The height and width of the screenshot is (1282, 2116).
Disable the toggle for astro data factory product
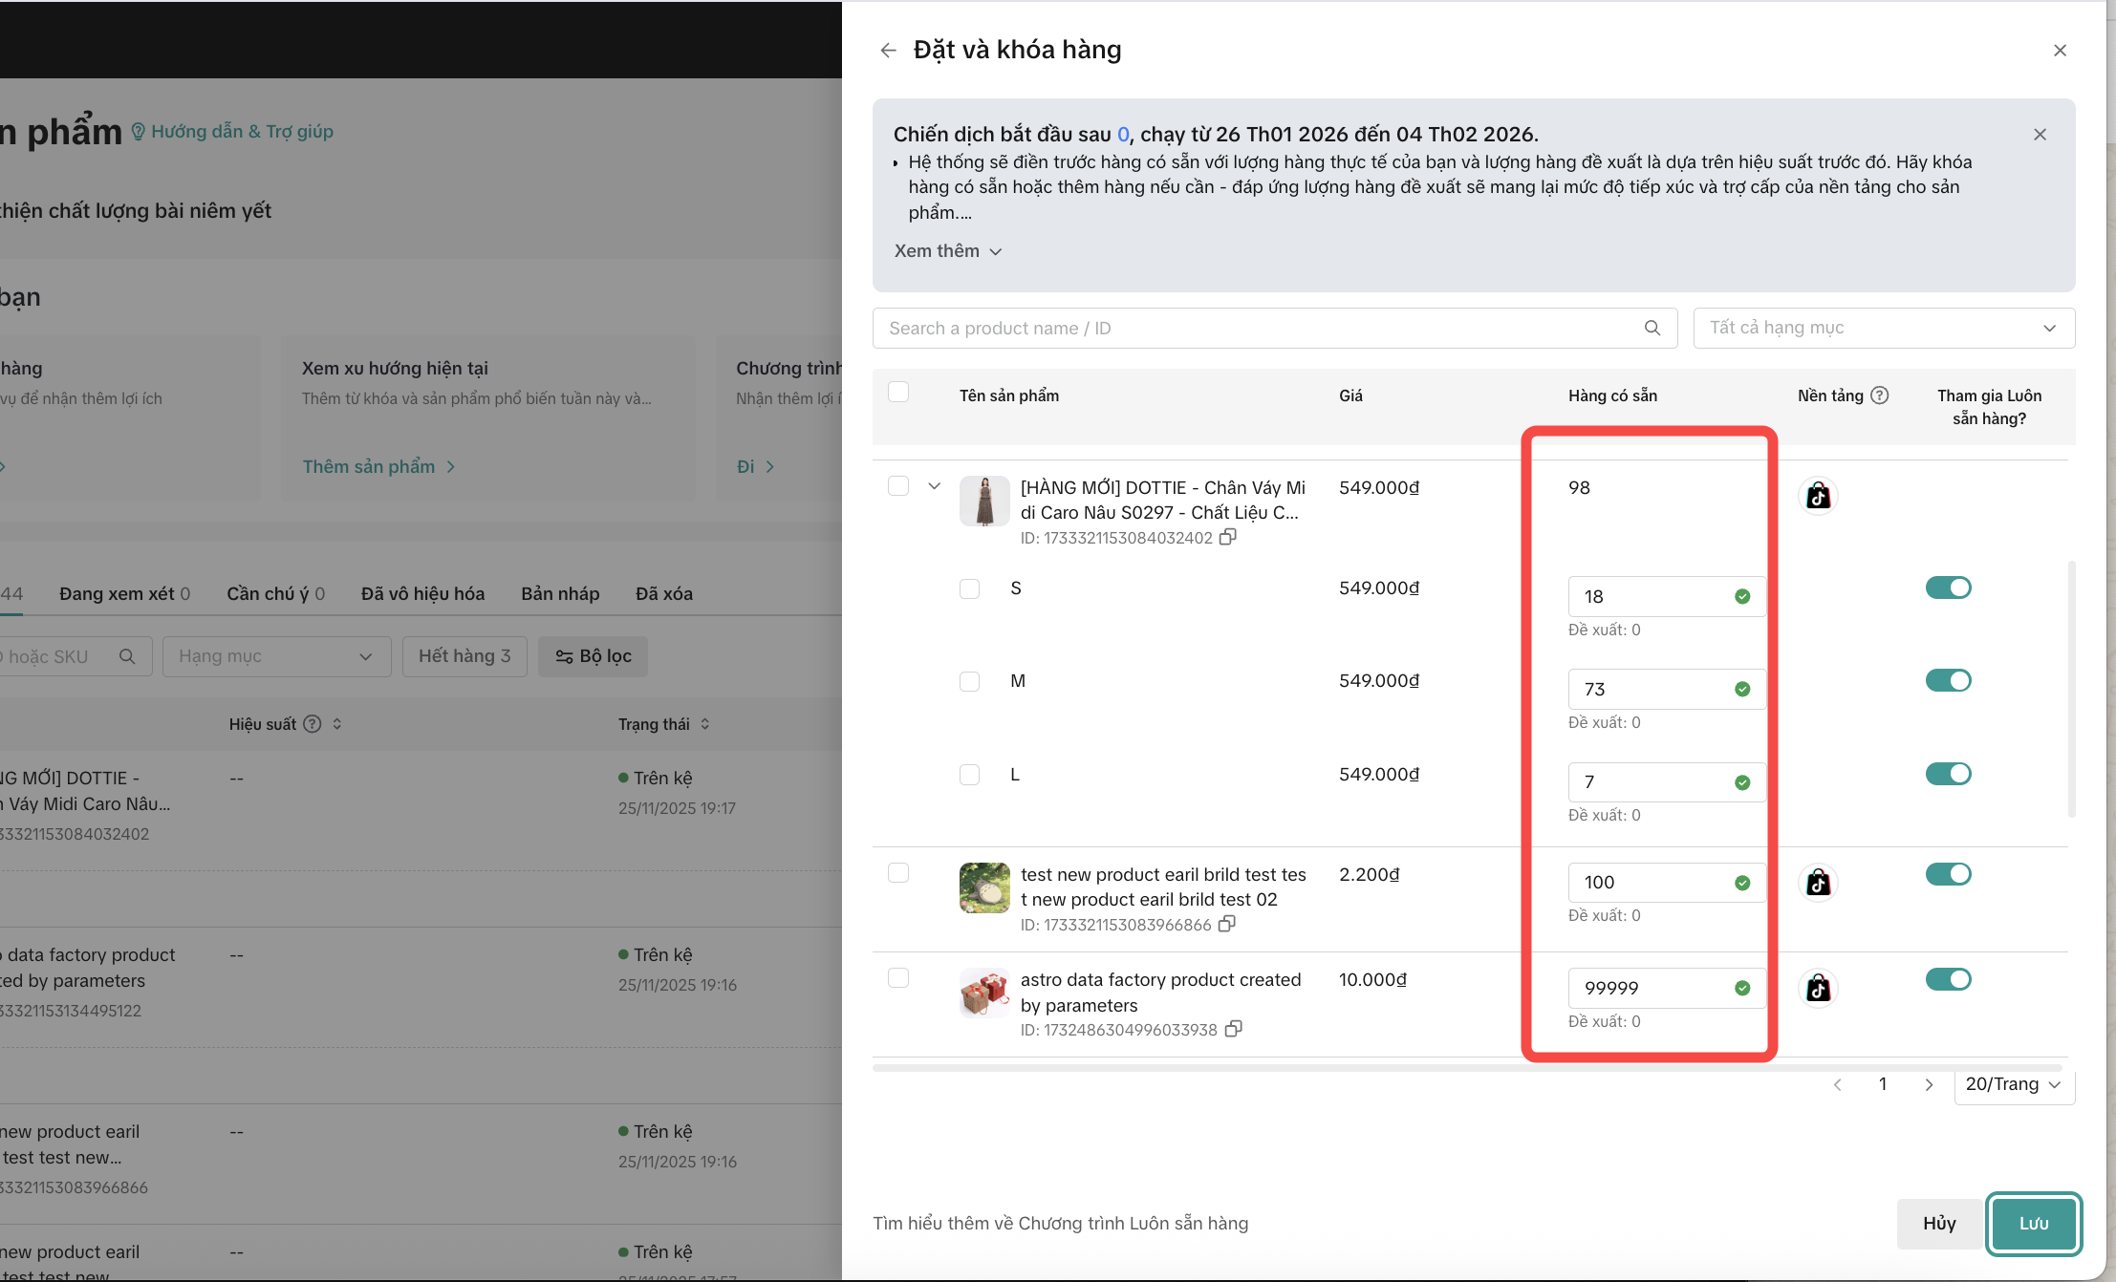coord(1948,979)
